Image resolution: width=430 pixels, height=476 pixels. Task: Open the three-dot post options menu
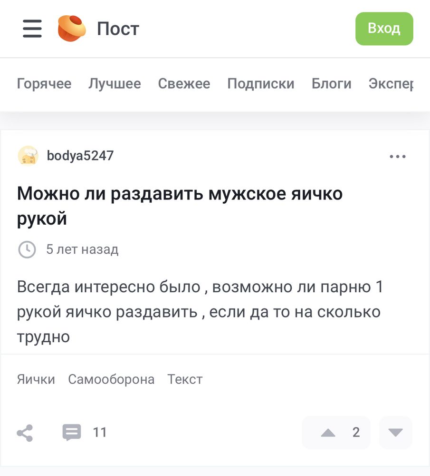coord(398,156)
